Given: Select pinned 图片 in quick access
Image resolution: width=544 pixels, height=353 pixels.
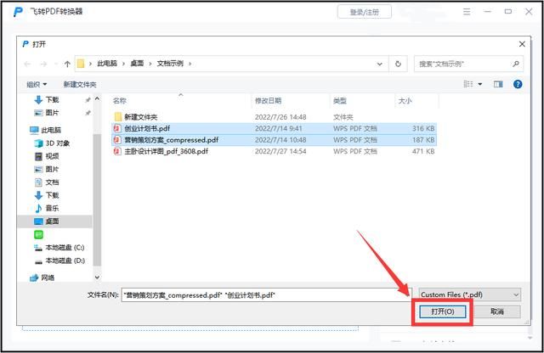Looking at the screenshot, I should click(52, 113).
